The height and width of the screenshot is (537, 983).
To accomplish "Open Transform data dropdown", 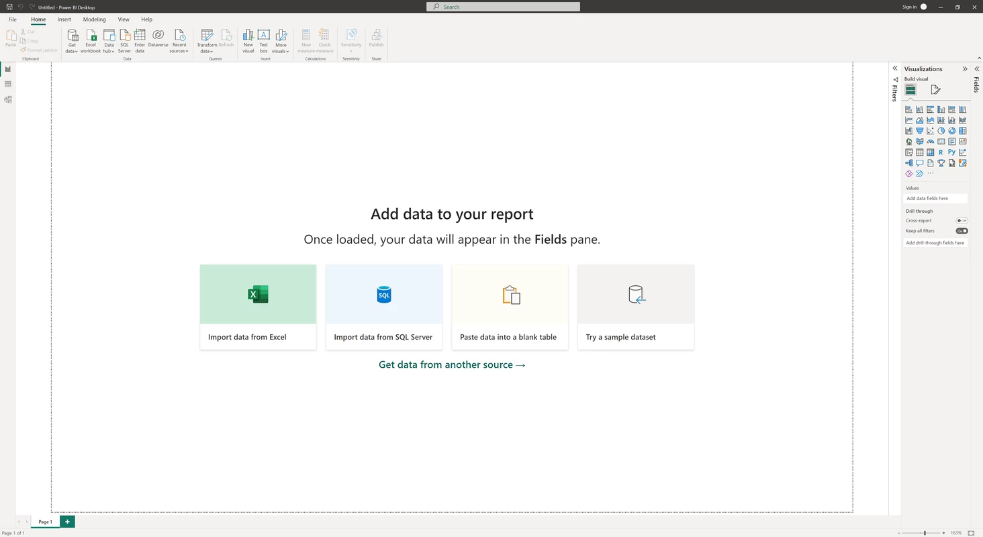I will [x=207, y=40].
